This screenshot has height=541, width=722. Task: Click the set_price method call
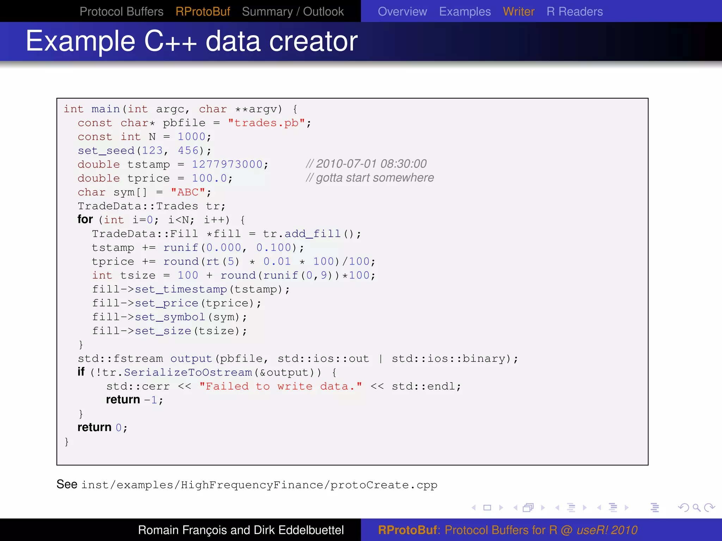(x=166, y=303)
